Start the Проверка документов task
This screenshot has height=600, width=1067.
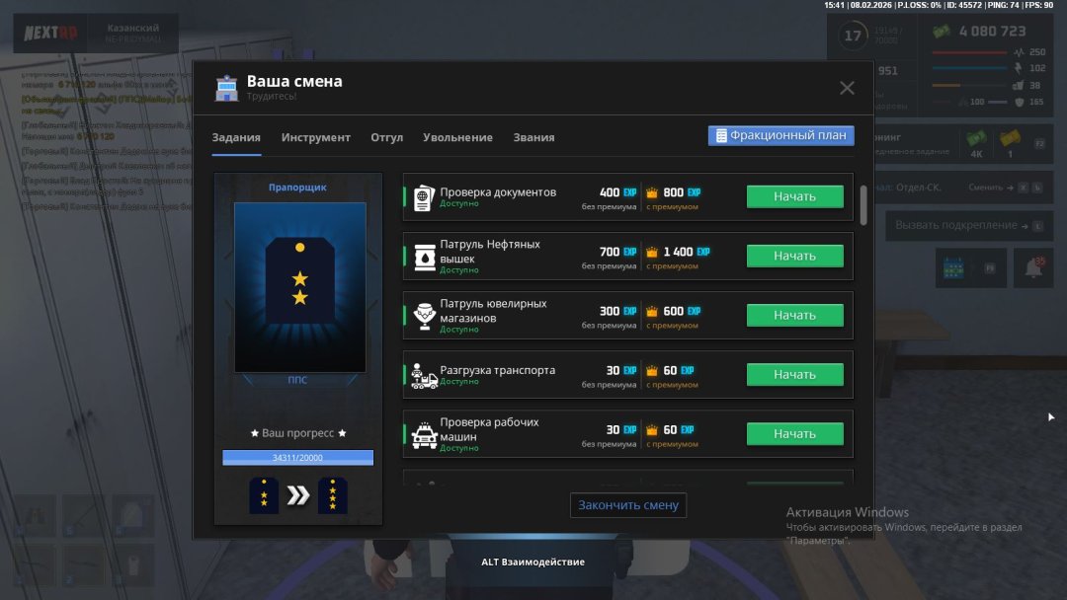point(794,196)
